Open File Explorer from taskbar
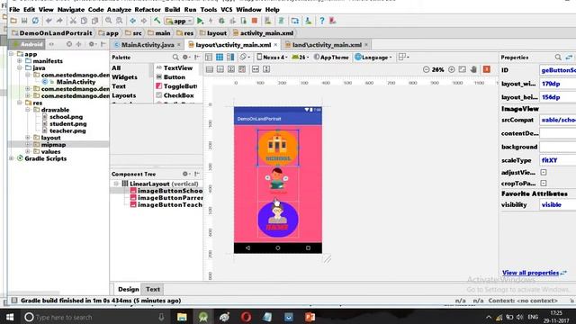 182,317
